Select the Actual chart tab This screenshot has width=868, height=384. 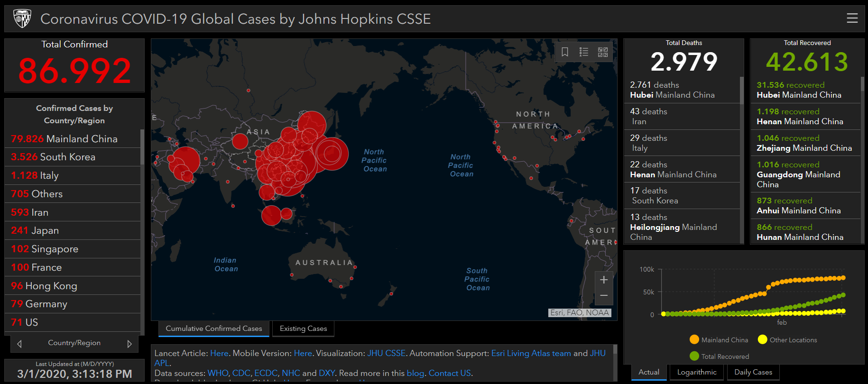click(649, 372)
